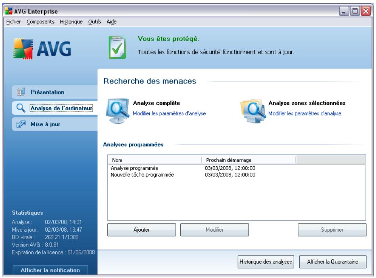Viewport: 376px width, 278px height.
Task: Open the Aide menu
Action: [x=111, y=22]
